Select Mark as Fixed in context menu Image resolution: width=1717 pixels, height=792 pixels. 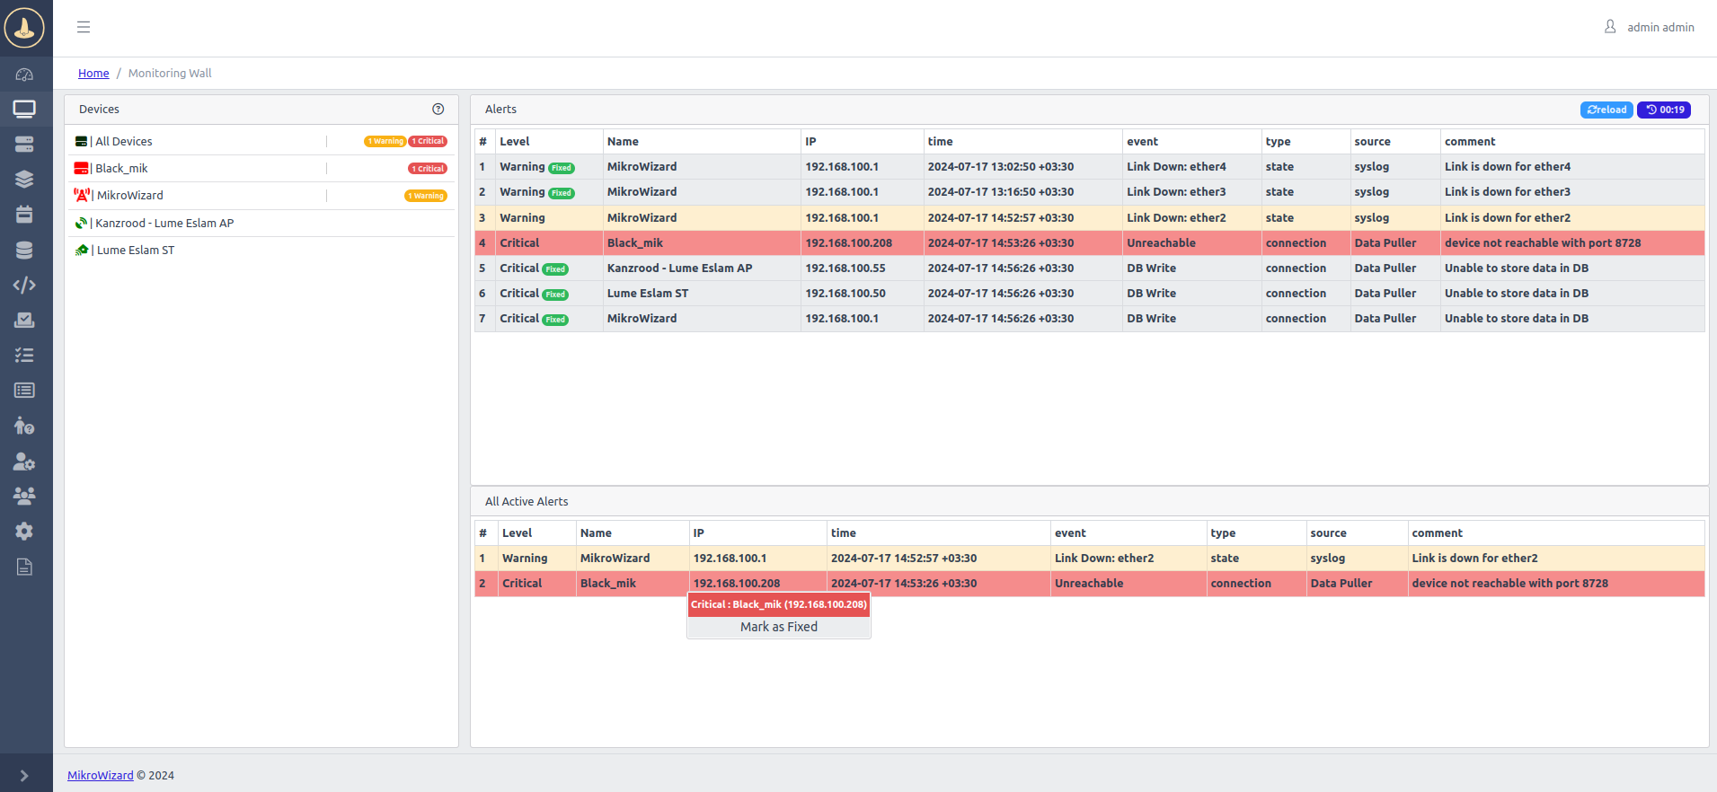click(x=778, y=627)
